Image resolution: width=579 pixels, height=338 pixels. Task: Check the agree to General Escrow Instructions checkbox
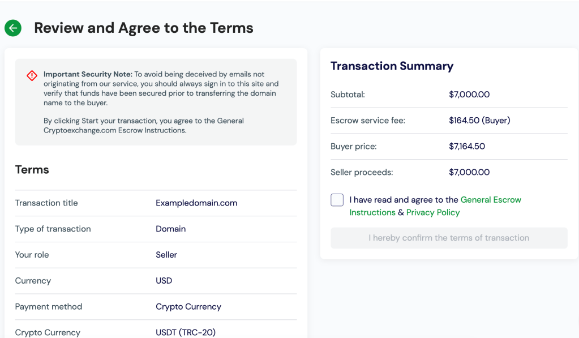coord(337,200)
